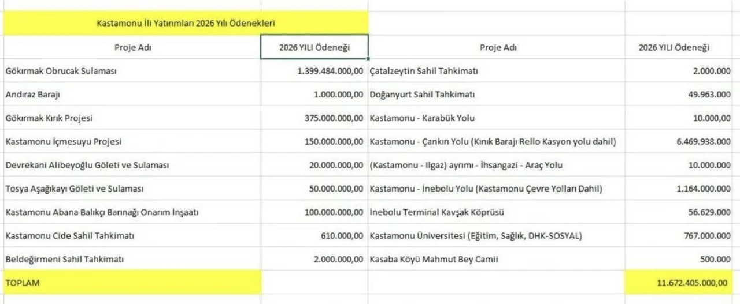This screenshot has width=740, height=304.
Task: Click the fill handle of the selected cell
Action: click(368, 58)
